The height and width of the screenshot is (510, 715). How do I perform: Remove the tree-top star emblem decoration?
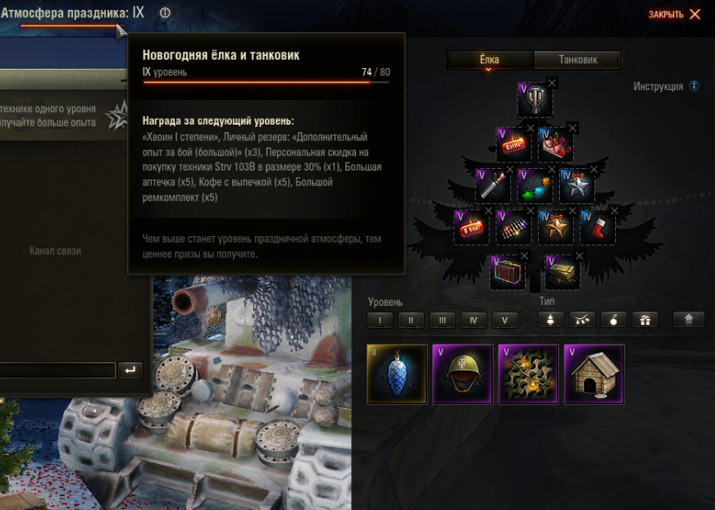point(552,84)
